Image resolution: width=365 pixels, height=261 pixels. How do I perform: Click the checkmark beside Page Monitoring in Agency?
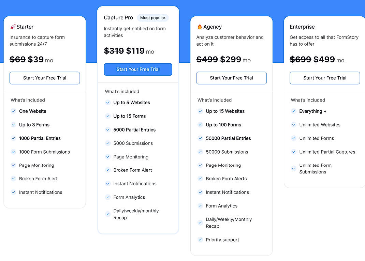(x=200, y=165)
